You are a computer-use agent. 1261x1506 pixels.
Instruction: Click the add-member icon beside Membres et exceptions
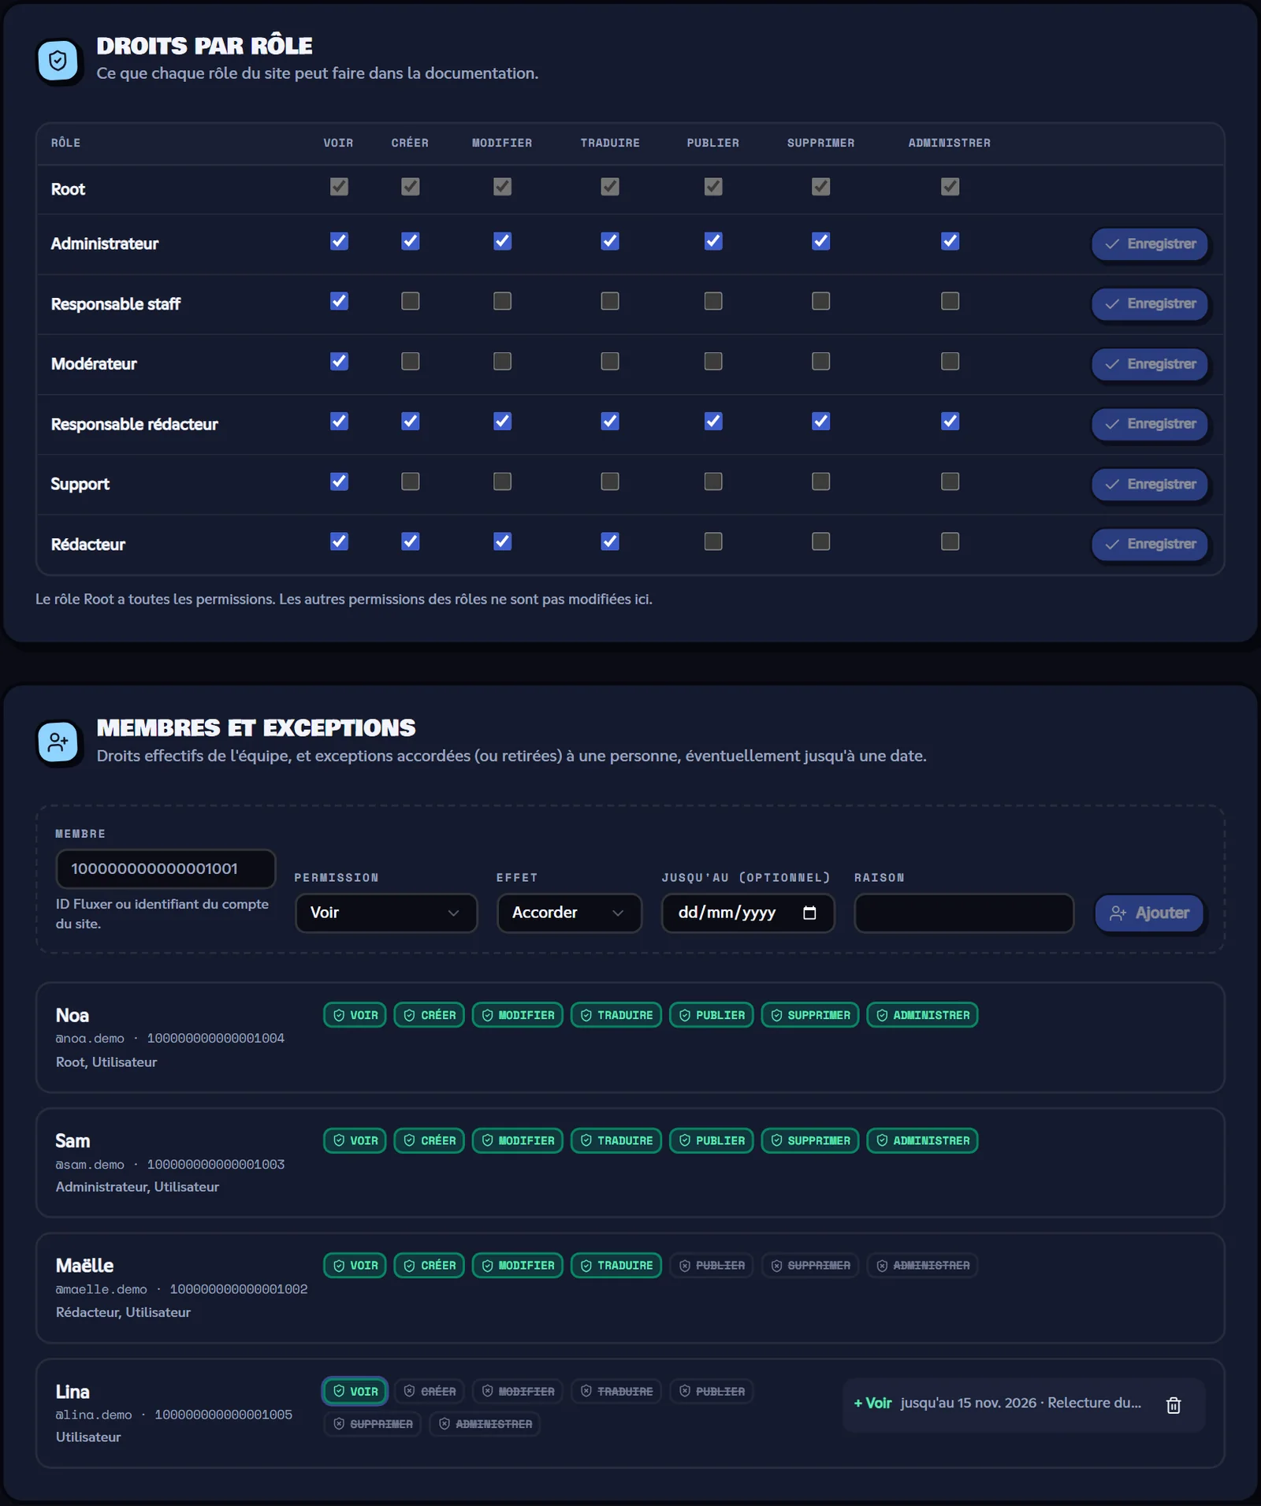[x=58, y=742]
